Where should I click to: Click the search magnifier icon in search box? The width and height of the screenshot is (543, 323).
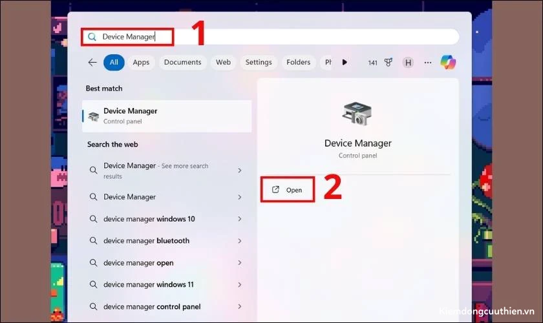tap(92, 37)
